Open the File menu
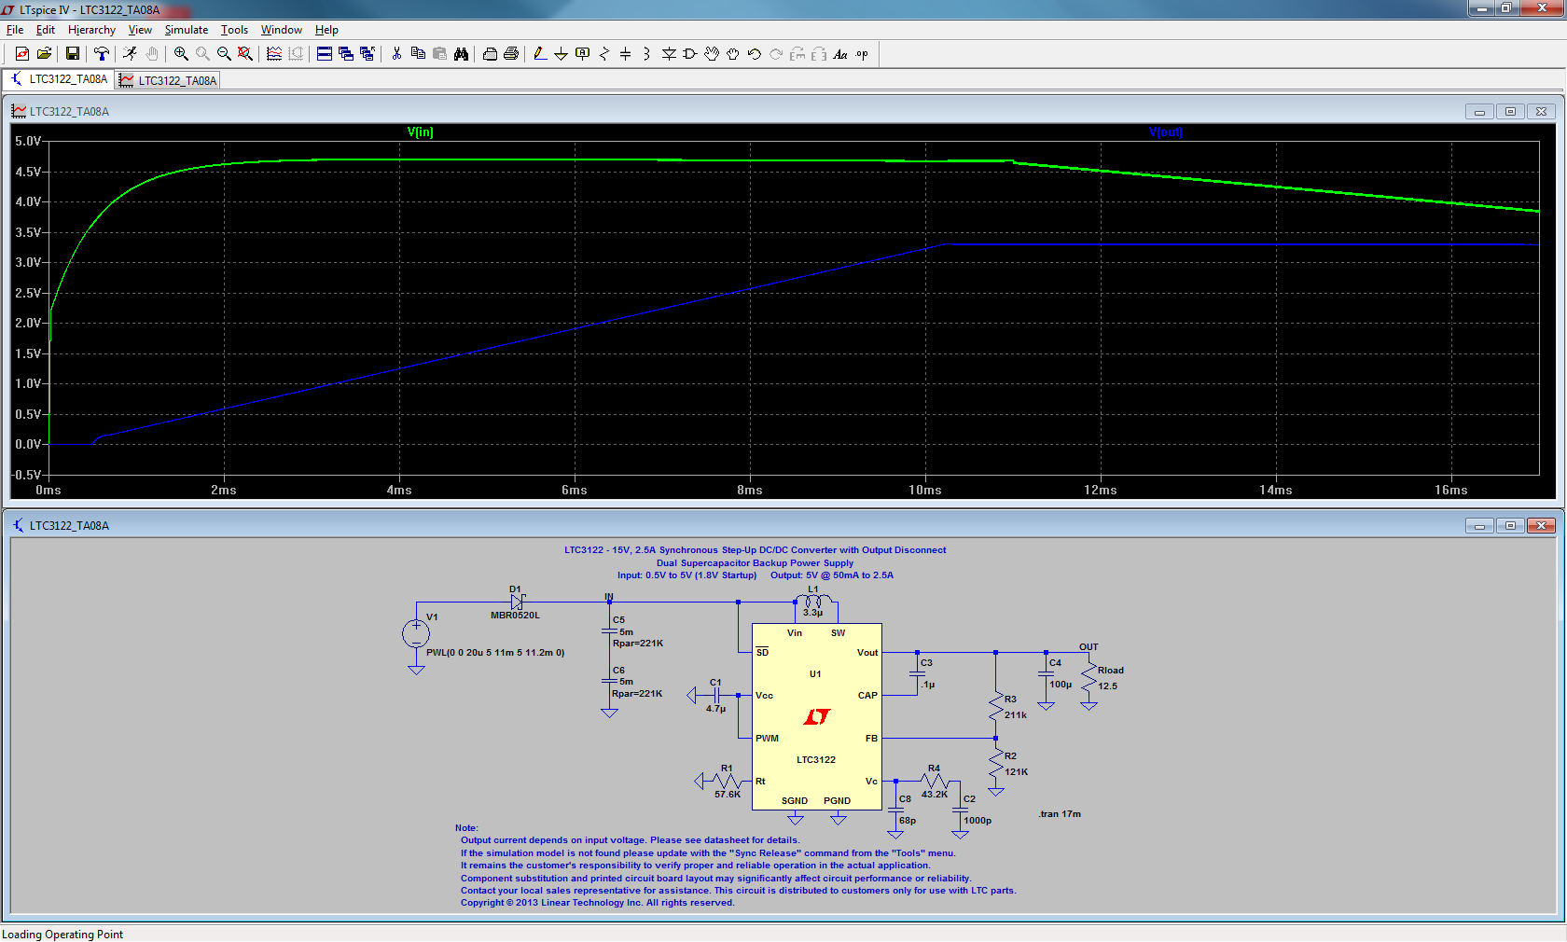1567x942 pixels. [15, 30]
